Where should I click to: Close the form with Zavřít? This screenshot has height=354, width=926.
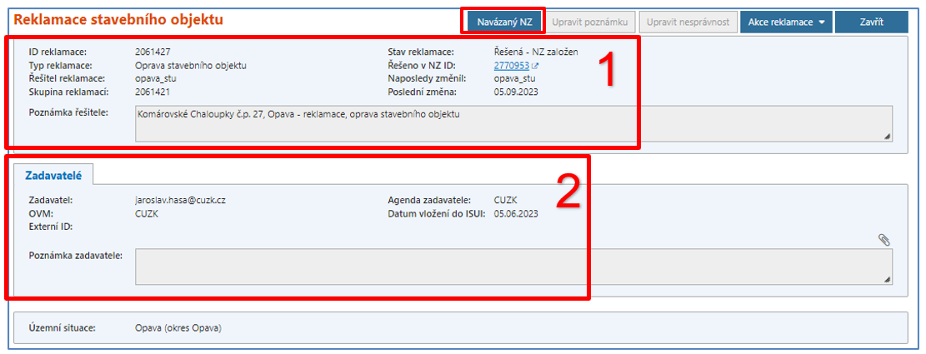[x=871, y=22]
